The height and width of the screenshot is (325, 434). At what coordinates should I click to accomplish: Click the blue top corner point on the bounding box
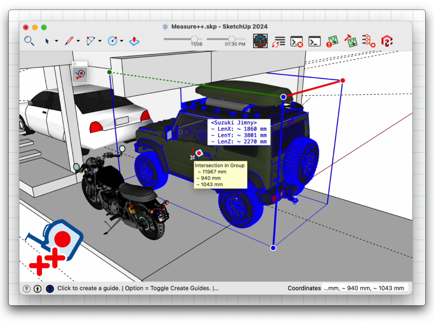pyautogui.click(x=283, y=97)
